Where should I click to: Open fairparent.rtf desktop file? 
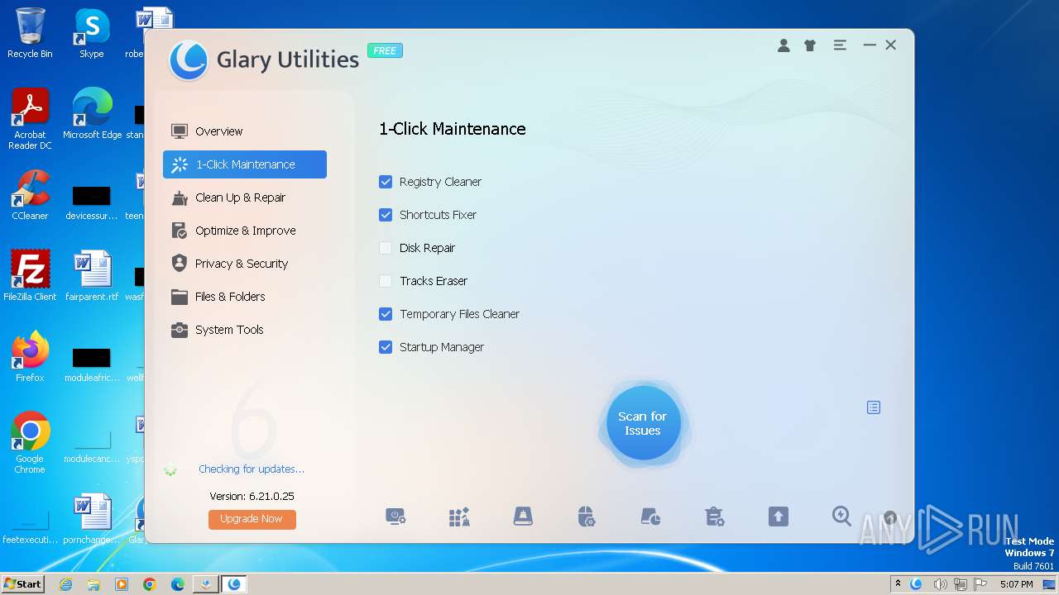pos(92,276)
